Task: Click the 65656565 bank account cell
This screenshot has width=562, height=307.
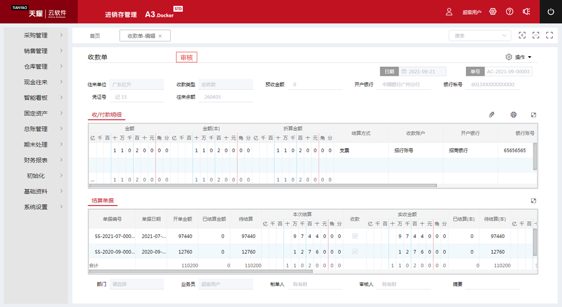Action: coord(515,150)
